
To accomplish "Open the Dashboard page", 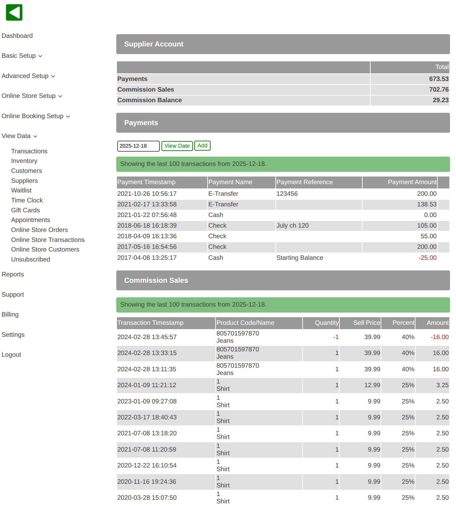I will click(x=17, y=36).
